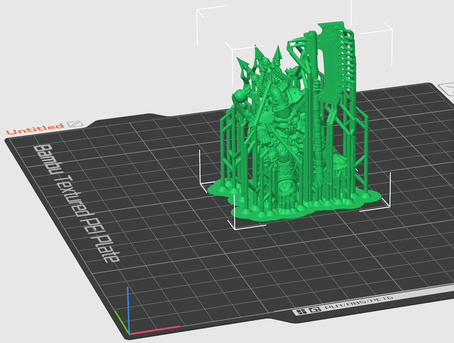This screenshot has width=454, height=343.
Task: Click the "Untitled" plate name
Action: point(35,129)
